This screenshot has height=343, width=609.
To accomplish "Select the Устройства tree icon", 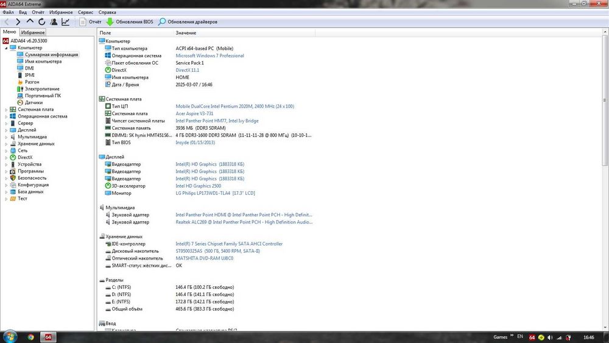I will click(13, 164).
